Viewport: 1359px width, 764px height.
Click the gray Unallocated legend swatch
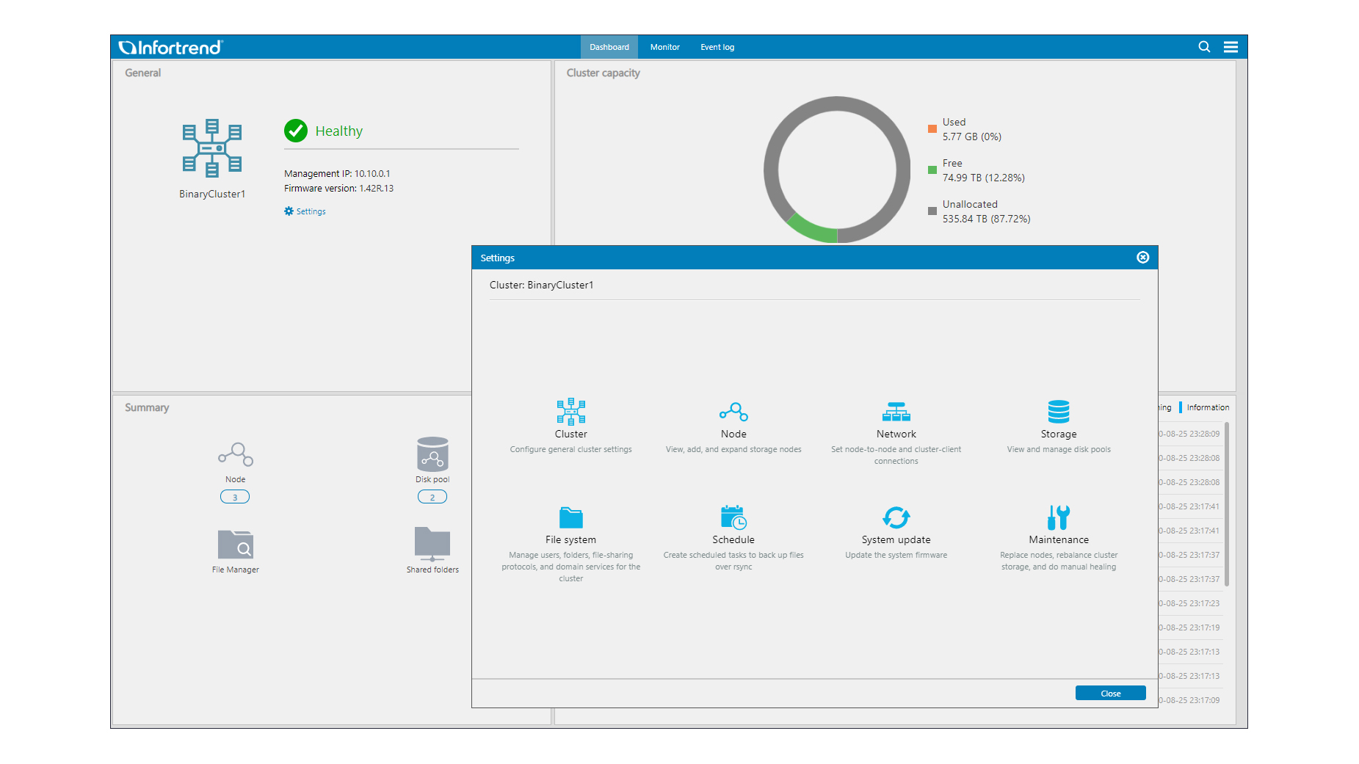point(932,211)
